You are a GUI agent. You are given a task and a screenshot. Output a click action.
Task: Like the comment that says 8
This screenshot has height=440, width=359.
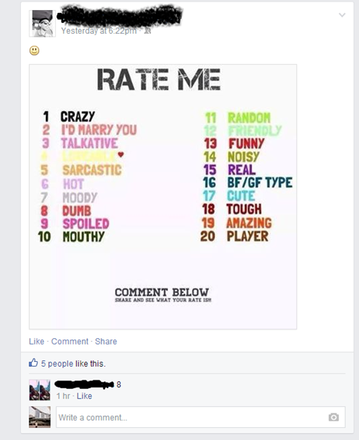point(84,396)
